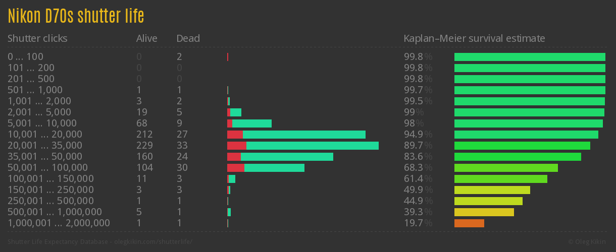Click the orange 19.7% survival bar
Image resolution: width=616 pixels, height=252 pixels.
point(469,223)
